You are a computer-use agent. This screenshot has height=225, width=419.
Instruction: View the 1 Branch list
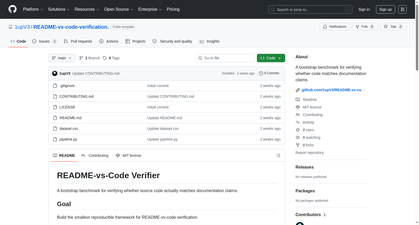tap(90, 58)
